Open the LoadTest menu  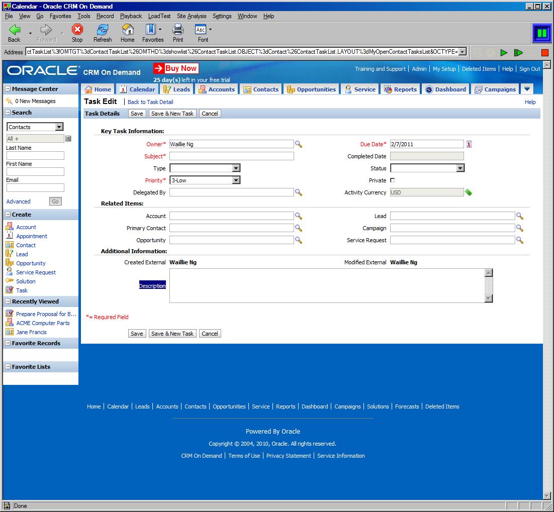pyautogui.click(x=159, y=16)
